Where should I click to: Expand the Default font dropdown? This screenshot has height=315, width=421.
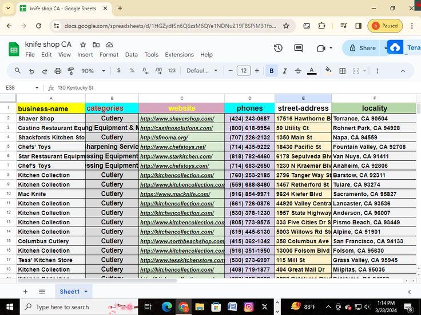click(x=202, y=71)
